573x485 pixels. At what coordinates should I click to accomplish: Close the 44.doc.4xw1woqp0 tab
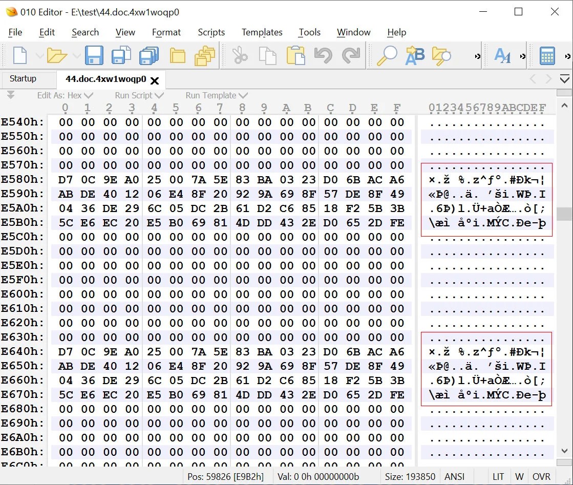155,80
